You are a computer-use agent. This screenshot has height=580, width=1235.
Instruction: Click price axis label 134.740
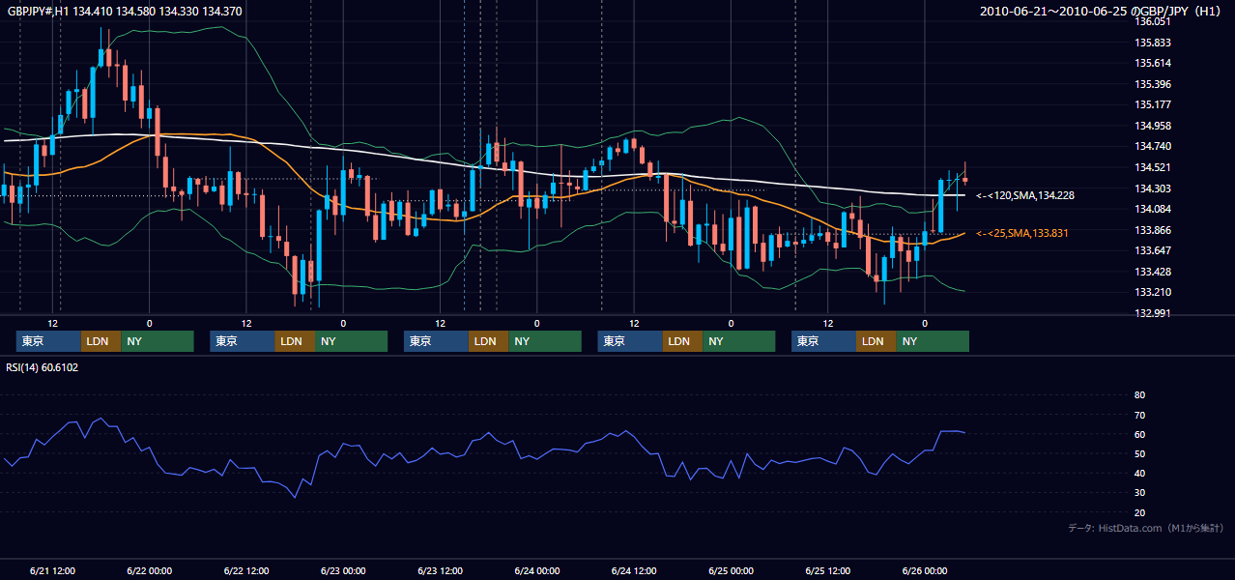(1154, 146)
